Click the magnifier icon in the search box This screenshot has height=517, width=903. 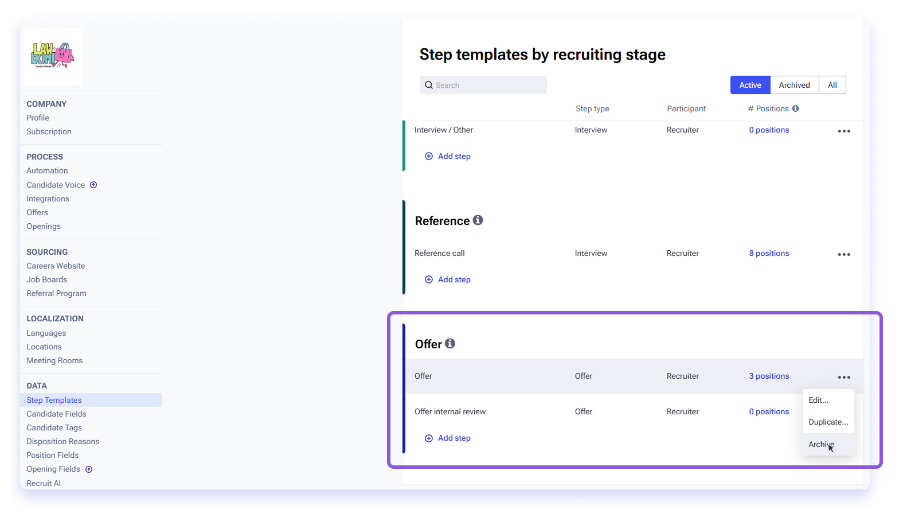pyautogui.click(x=429, y=85)
